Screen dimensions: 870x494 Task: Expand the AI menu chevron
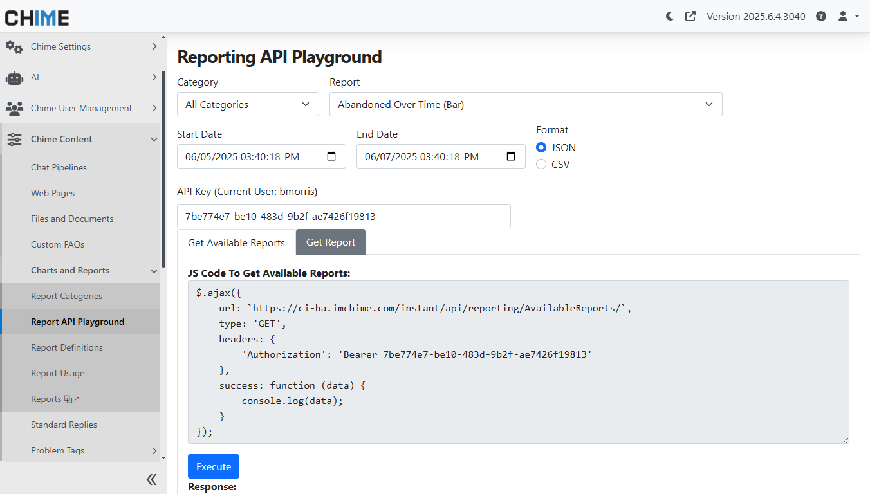pos(154,77)
